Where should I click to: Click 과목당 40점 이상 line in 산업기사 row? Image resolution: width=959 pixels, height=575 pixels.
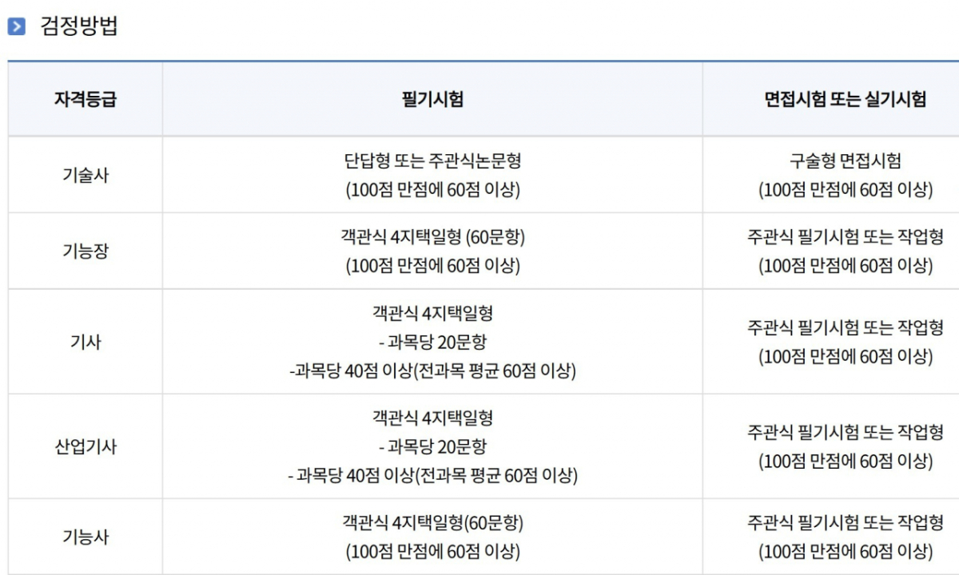click(432, 476)
